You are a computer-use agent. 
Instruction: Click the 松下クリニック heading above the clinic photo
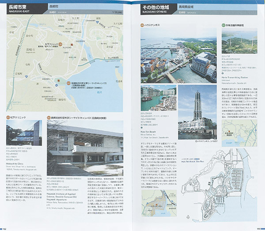click(x=18, y=117)
